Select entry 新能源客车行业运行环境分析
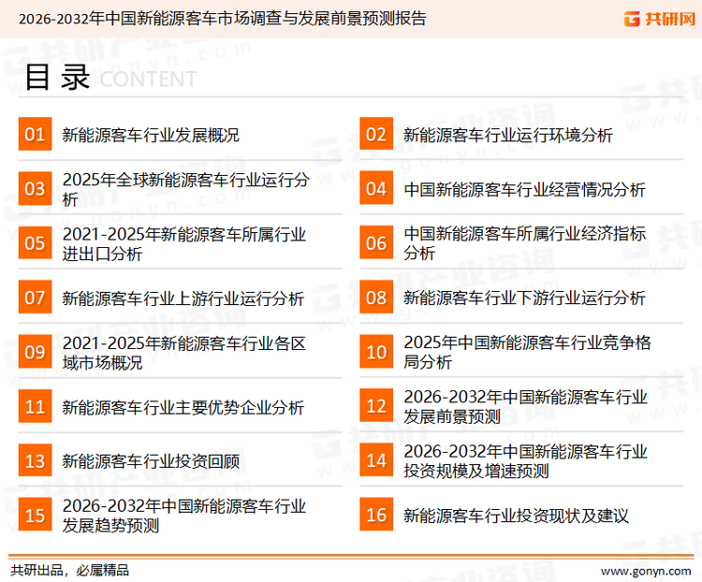702x582 pixels. tap(508, 135)
